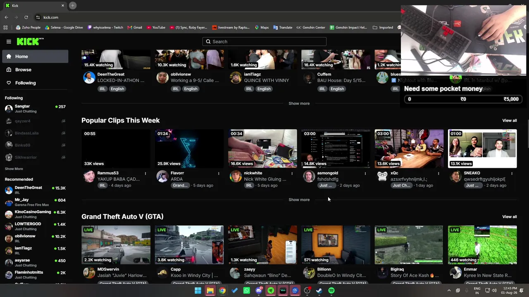Open Discord from the taskbar
Screen dimensions: 529x297
click(x=259, y=290)
